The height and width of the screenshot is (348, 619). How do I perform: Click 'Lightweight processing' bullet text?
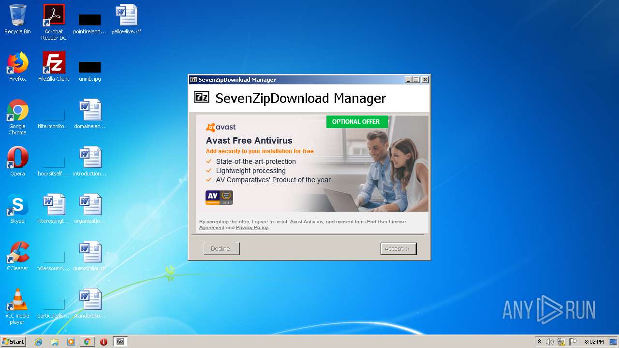coord(251,171)
